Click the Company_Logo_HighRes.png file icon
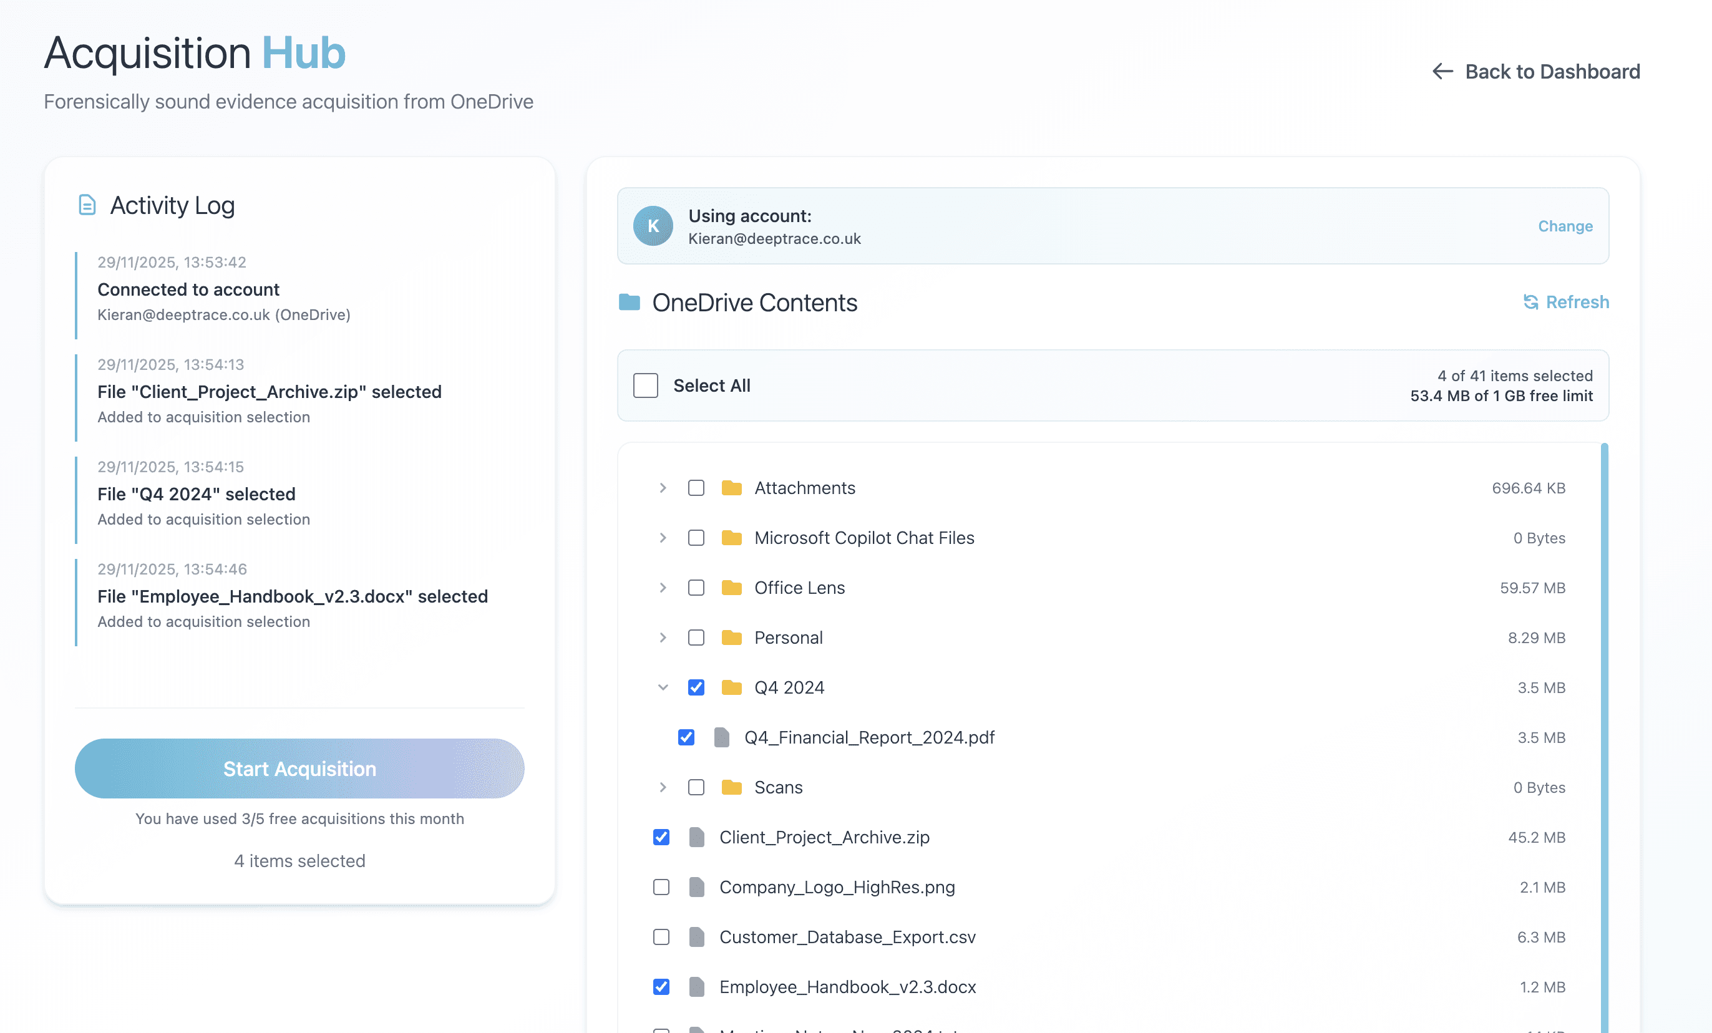This screenshot has height=1033, width=1712. point(696,887)
